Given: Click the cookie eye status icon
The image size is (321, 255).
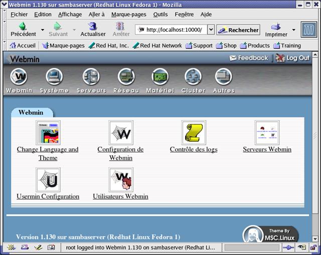Looking at the screenshot, I should [x=301, y=247].
